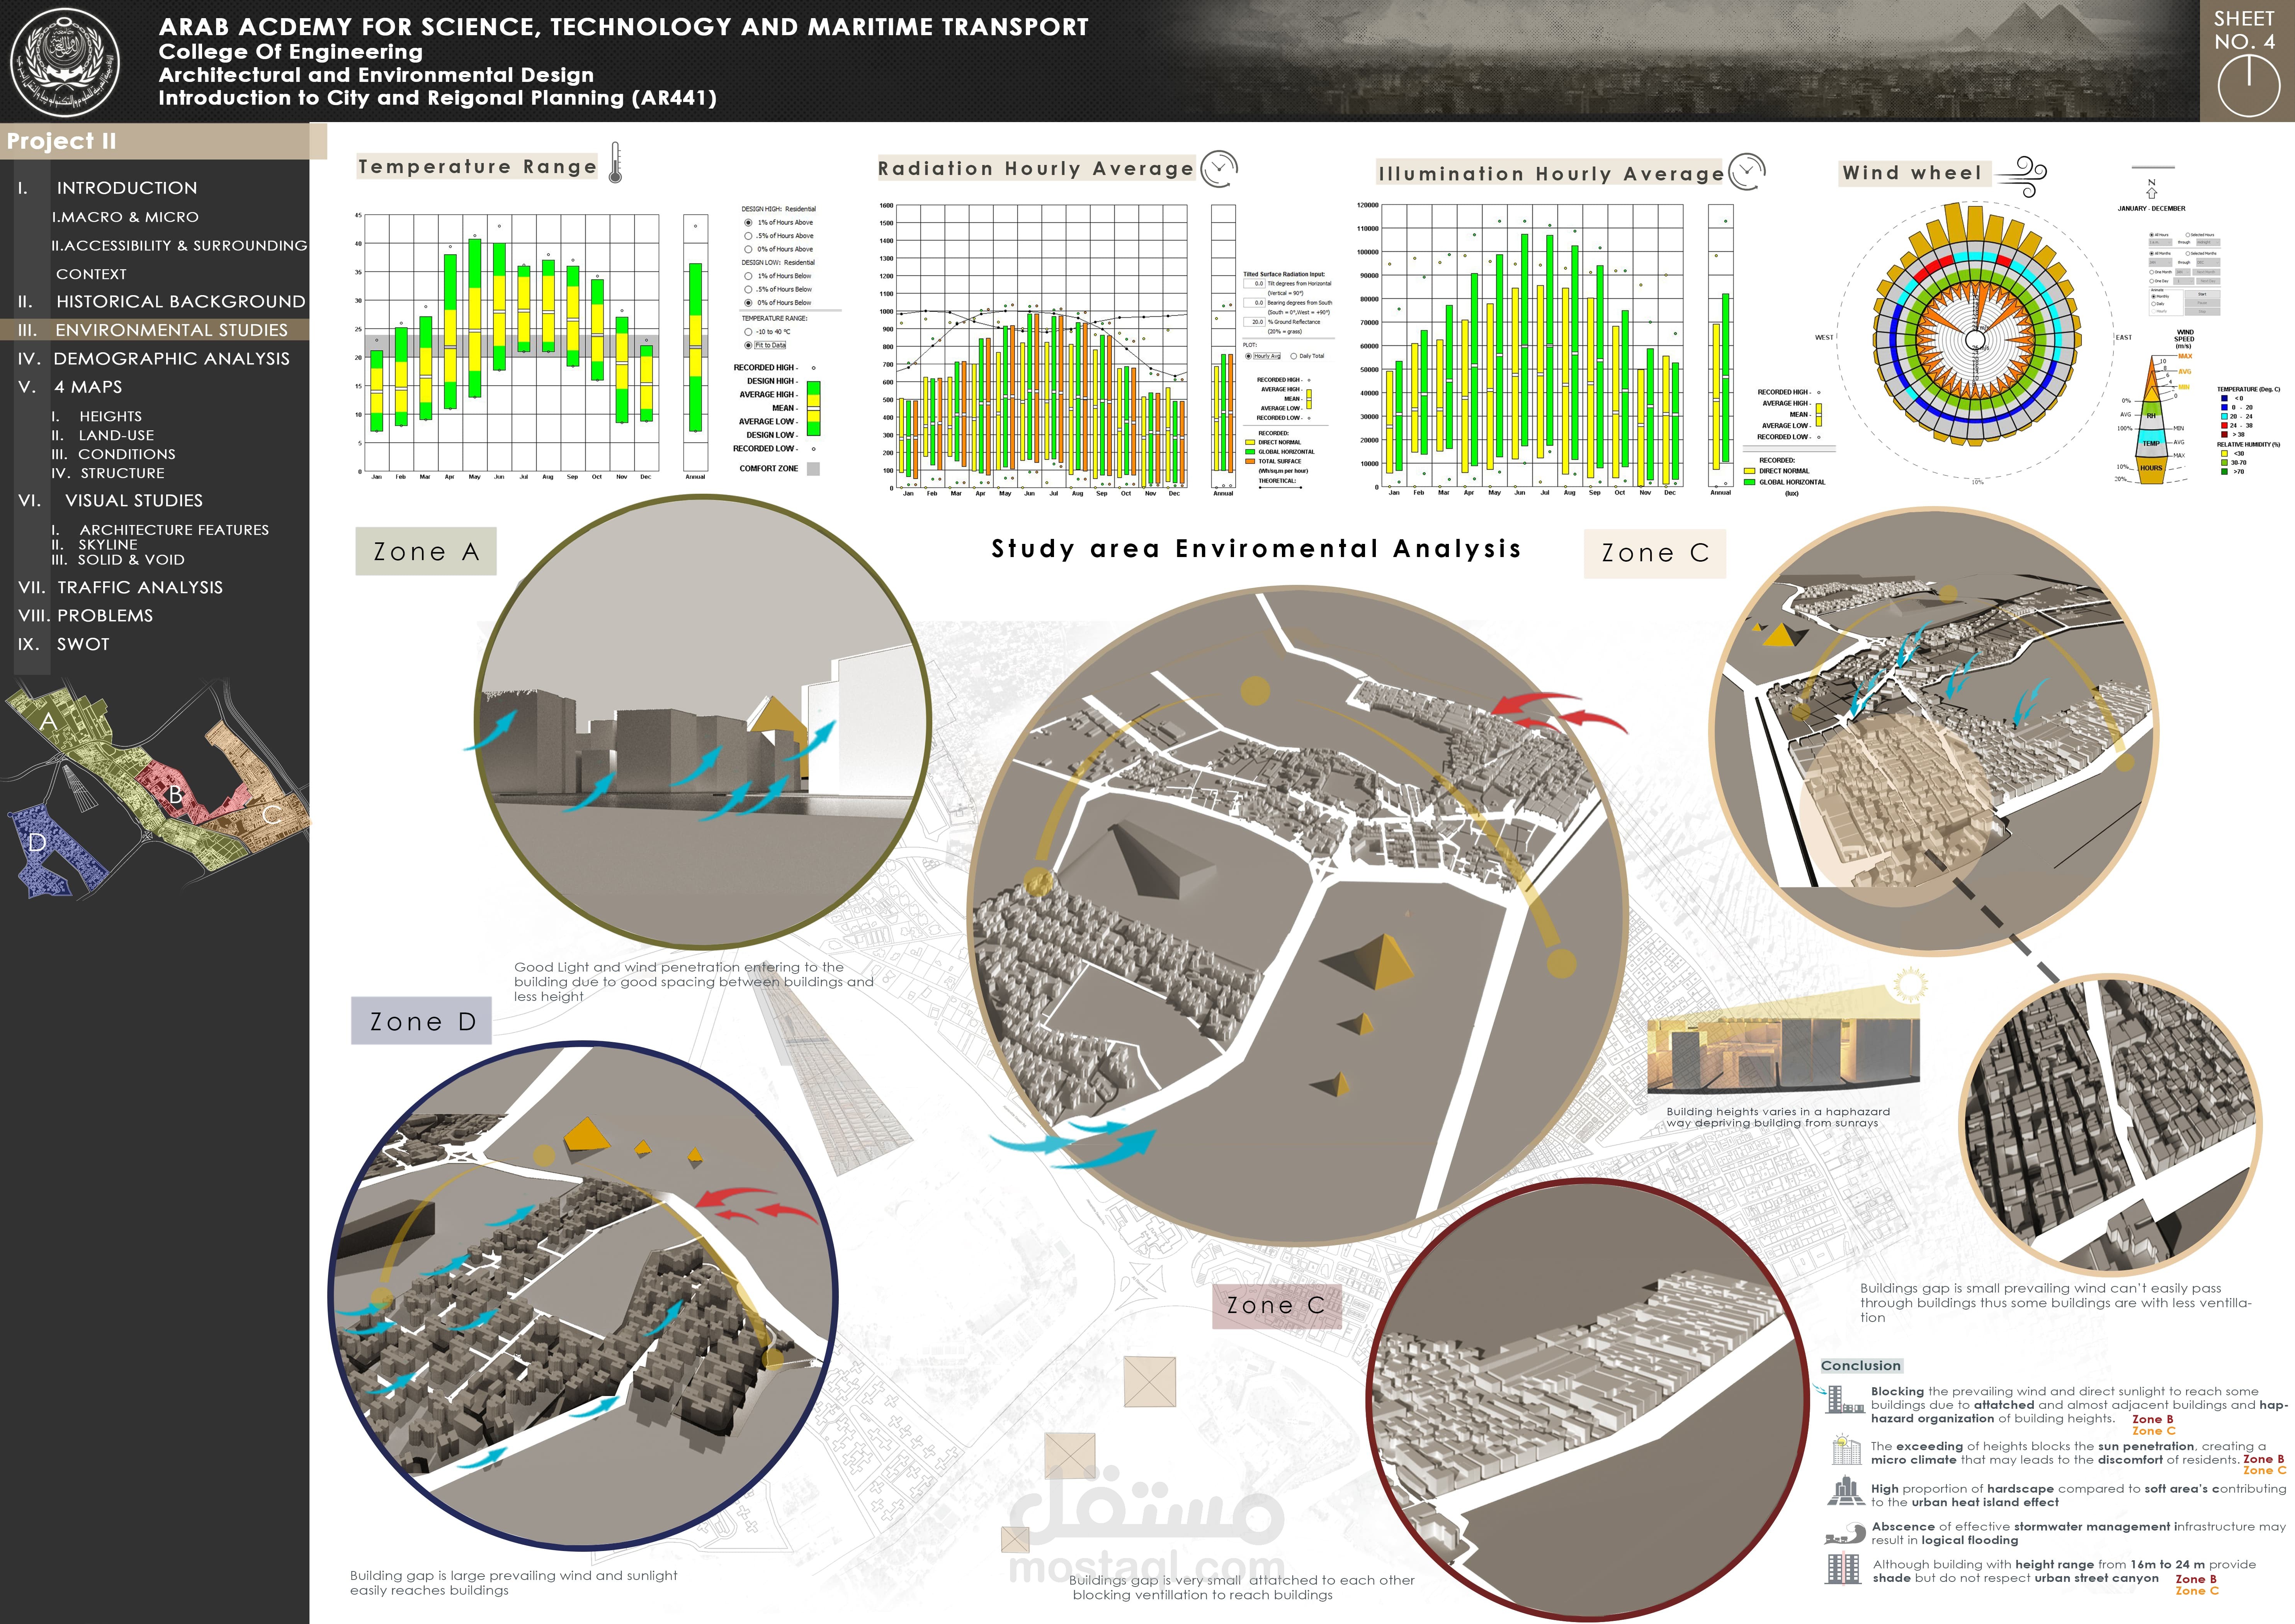
Task: Click the academy logo emblem in header
Action: (x=65, y=62)
